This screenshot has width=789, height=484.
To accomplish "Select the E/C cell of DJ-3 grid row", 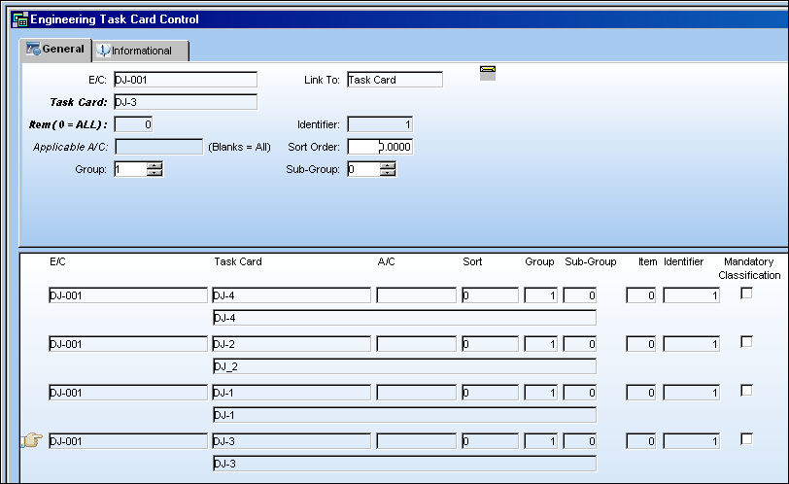I will 128,441.
